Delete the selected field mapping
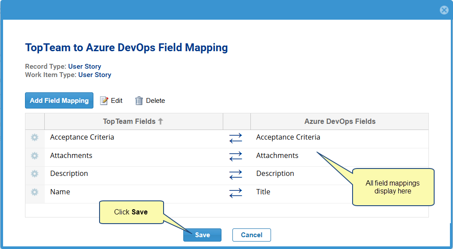Viewport: 453px width, 249px height. click(150, 101)
